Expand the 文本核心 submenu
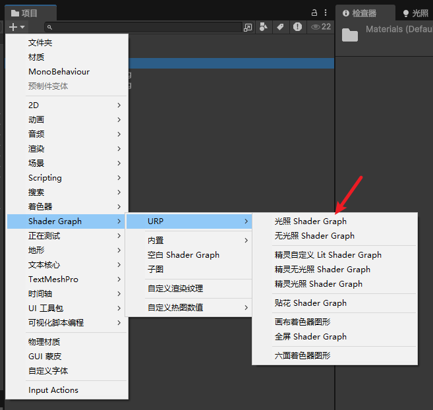433x410 pixels. click(67, 265)
